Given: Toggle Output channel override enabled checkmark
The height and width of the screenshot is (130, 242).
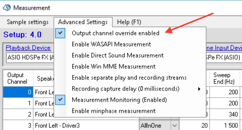Looking at the screenshot, I should 60,33.
